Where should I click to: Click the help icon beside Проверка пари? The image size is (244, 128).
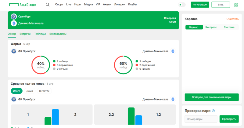tap(213, 111)
